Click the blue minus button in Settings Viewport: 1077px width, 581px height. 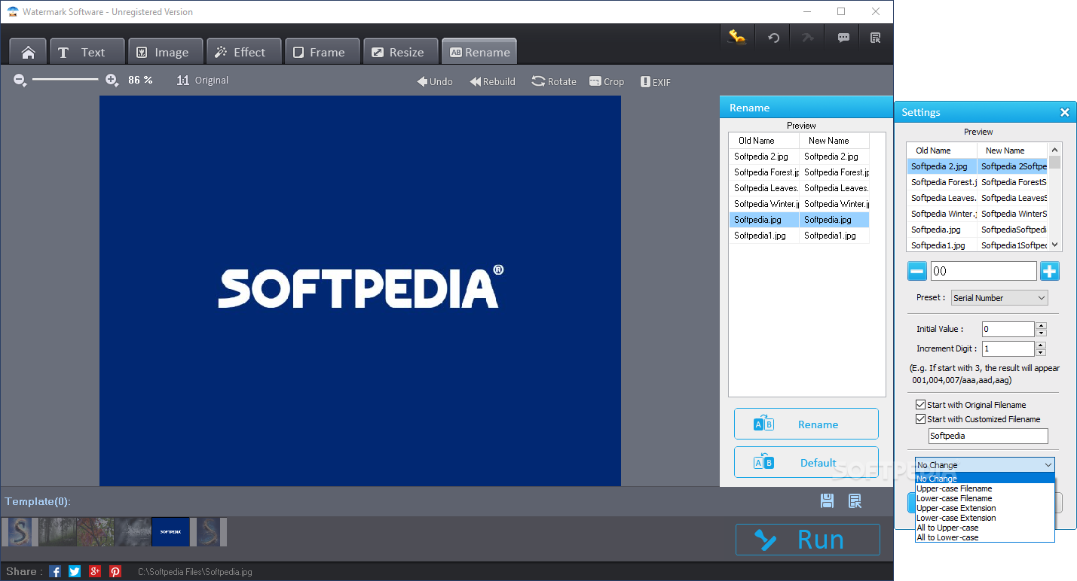pyautogui.click(x=917, y=271)
